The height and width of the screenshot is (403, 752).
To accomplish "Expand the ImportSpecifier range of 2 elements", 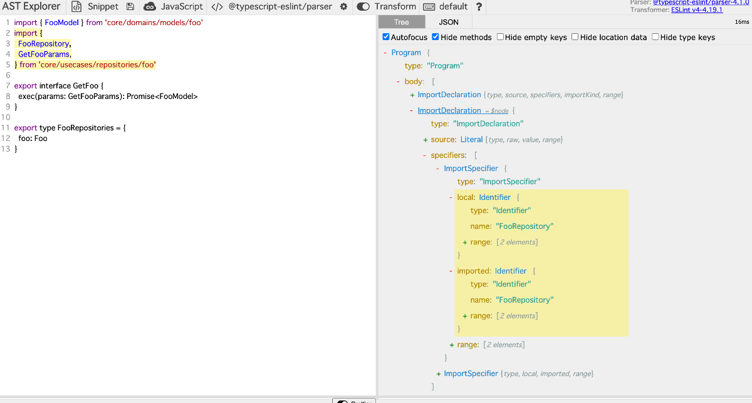I will pyautogui.click(x=451, y=345).
